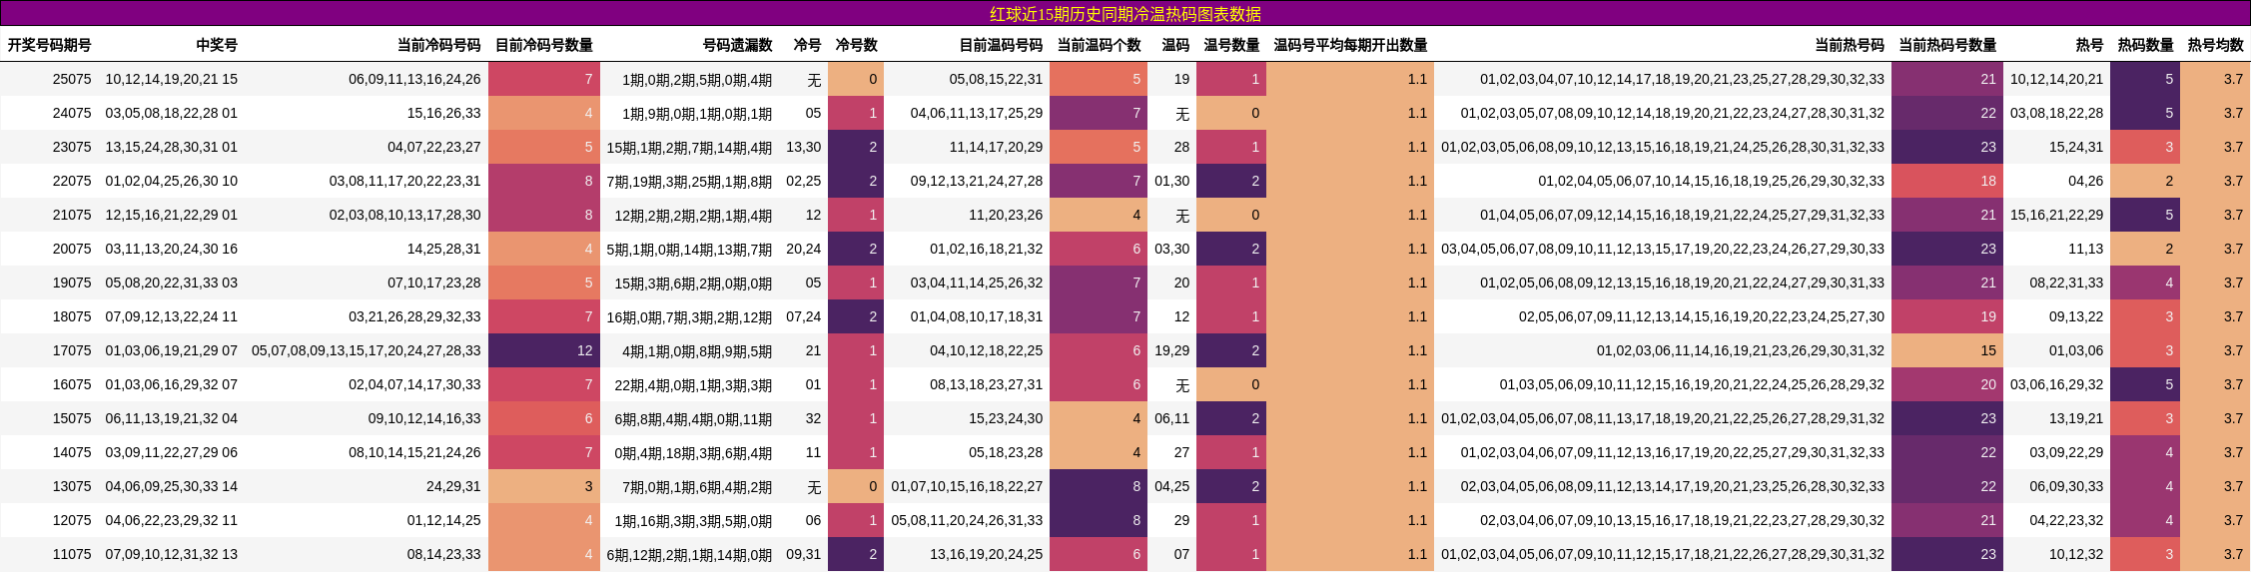2251x572 pixels.
Task: Select period number 24075
Action: [x=72, y=113]
